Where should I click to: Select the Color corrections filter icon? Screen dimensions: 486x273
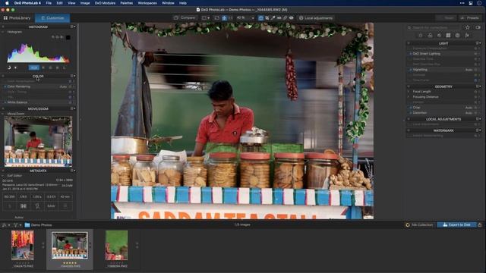pos(430,36)
